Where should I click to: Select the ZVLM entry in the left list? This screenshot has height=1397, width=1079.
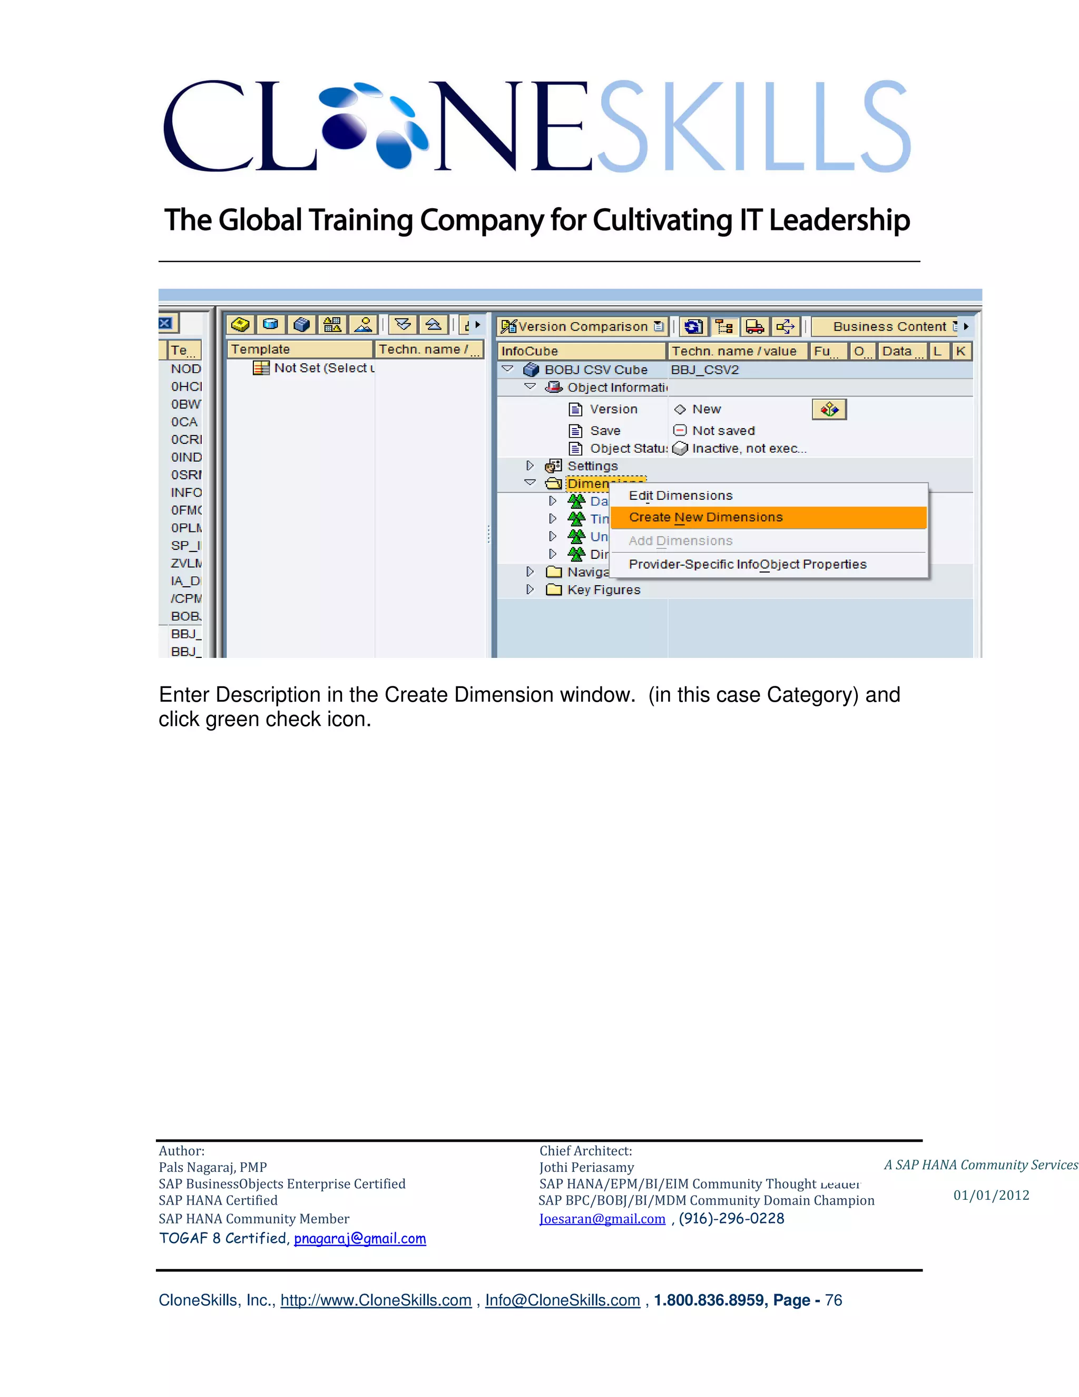[x=186, y=563]
